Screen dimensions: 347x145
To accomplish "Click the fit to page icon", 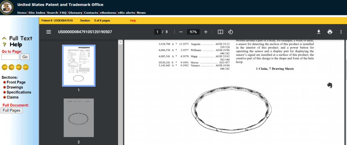I will click(x=220, y=32).
